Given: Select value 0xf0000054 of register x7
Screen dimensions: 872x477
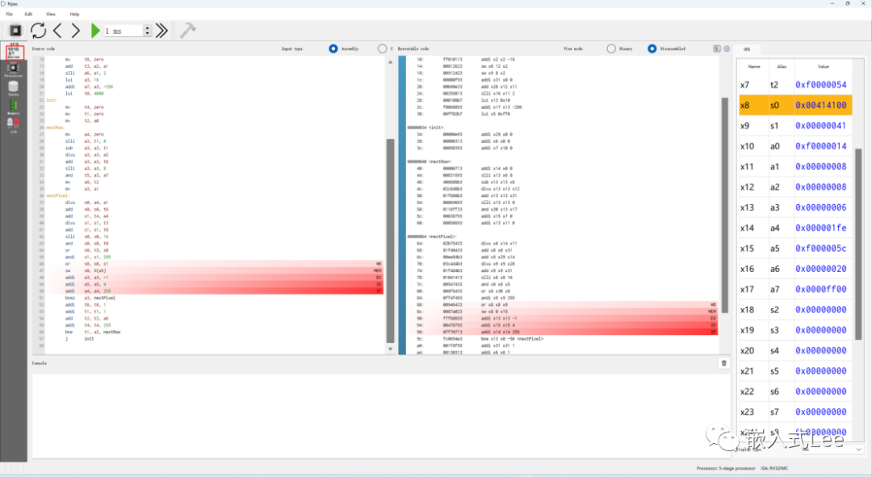Looking at the screenshot, I should tap(821, 85).
